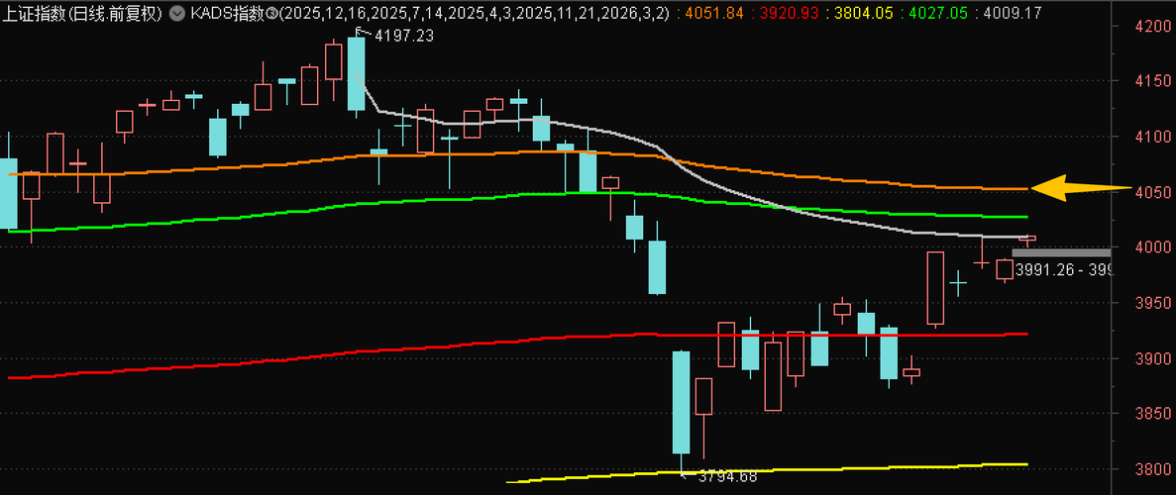Click the low price label 3794.68
The image size is (1176, 495).
tap(727, 476)
